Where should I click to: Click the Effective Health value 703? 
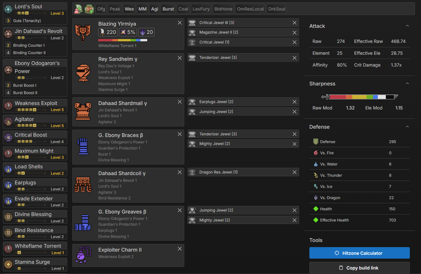coord(393,220)
